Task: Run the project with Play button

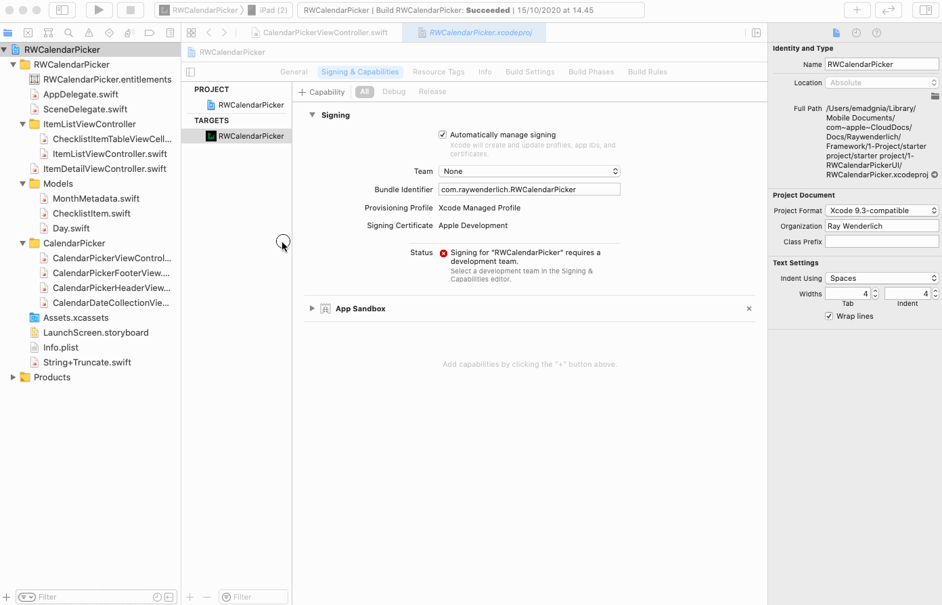Action: click(x=99, y=10)
